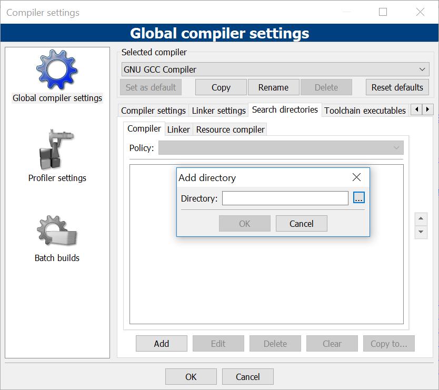Open the Resource compiler sub-tab
This screenshot has height=390, width=439.
pos(230,129)
